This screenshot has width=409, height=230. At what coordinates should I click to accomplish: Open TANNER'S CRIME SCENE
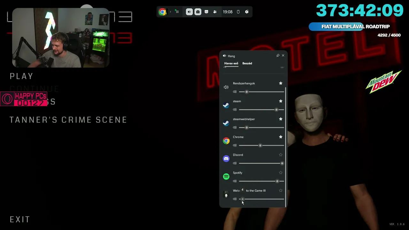68,120
